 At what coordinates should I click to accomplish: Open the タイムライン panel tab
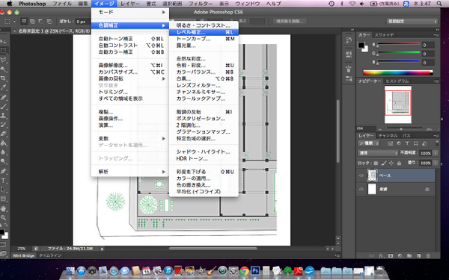[50, 255]
